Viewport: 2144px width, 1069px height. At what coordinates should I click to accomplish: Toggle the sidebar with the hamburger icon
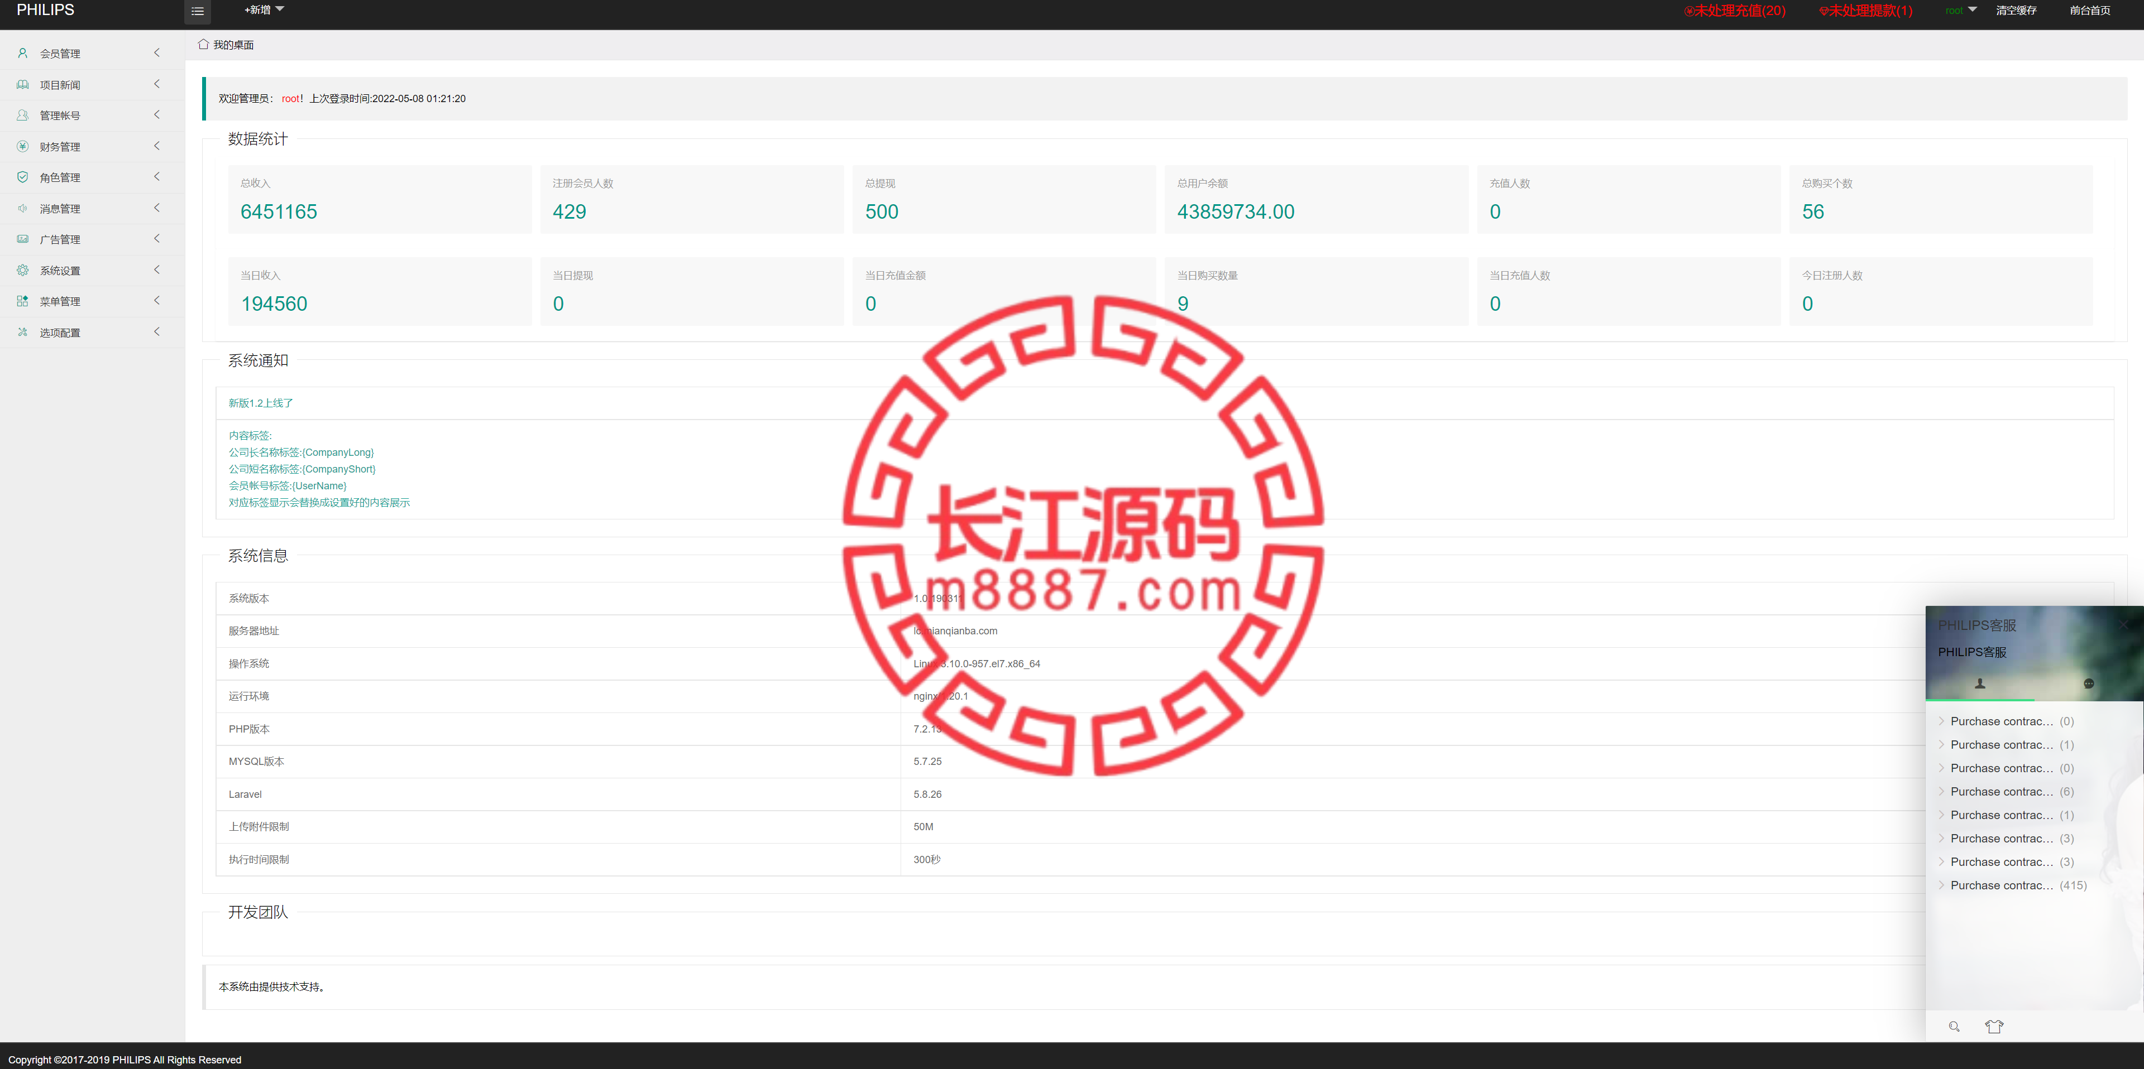coord(197,11)
